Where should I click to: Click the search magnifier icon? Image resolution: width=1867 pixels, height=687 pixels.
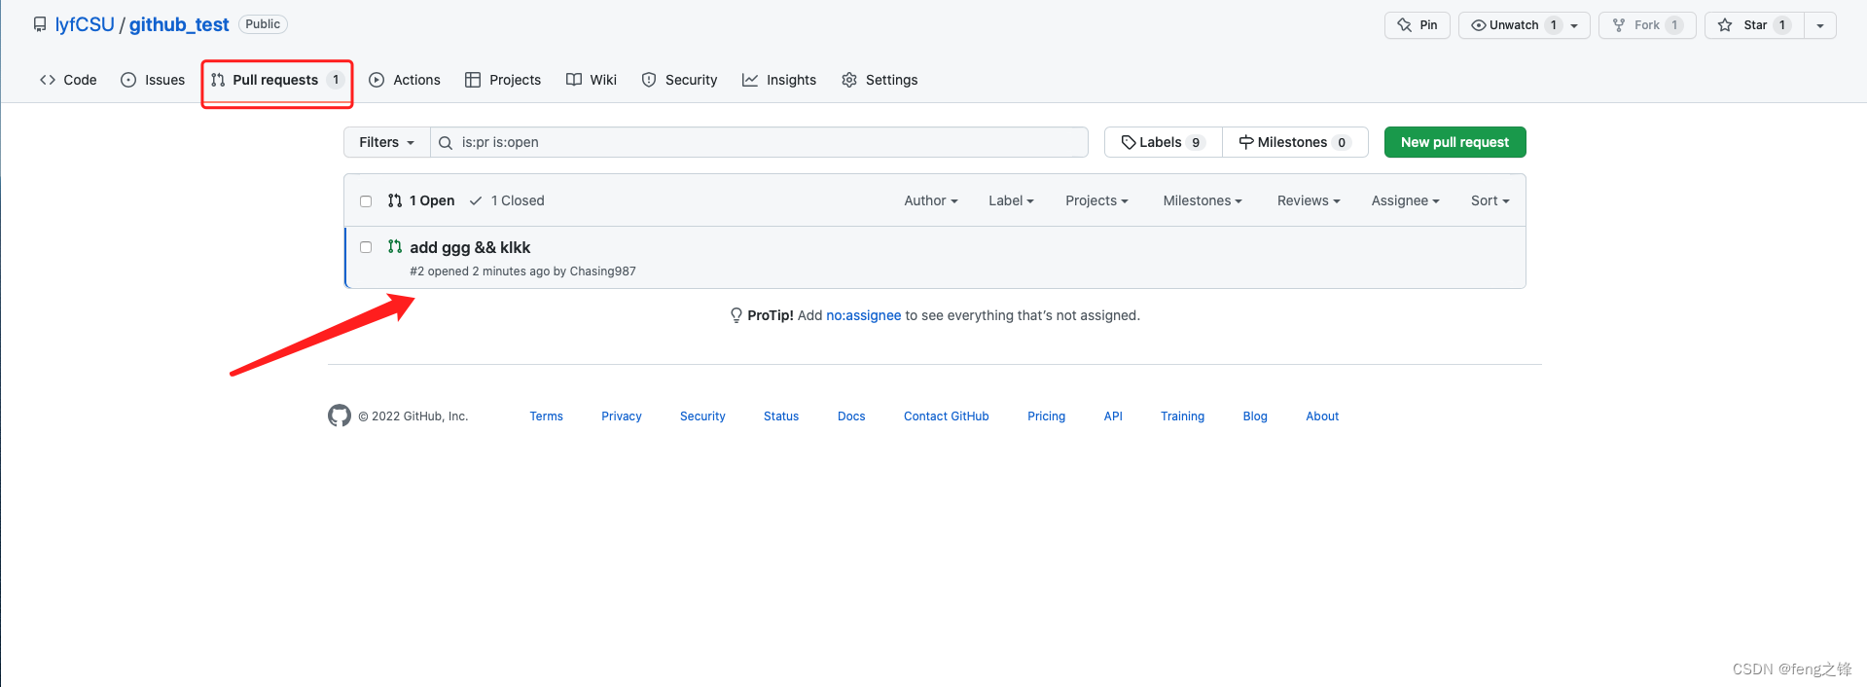[446, 143]
